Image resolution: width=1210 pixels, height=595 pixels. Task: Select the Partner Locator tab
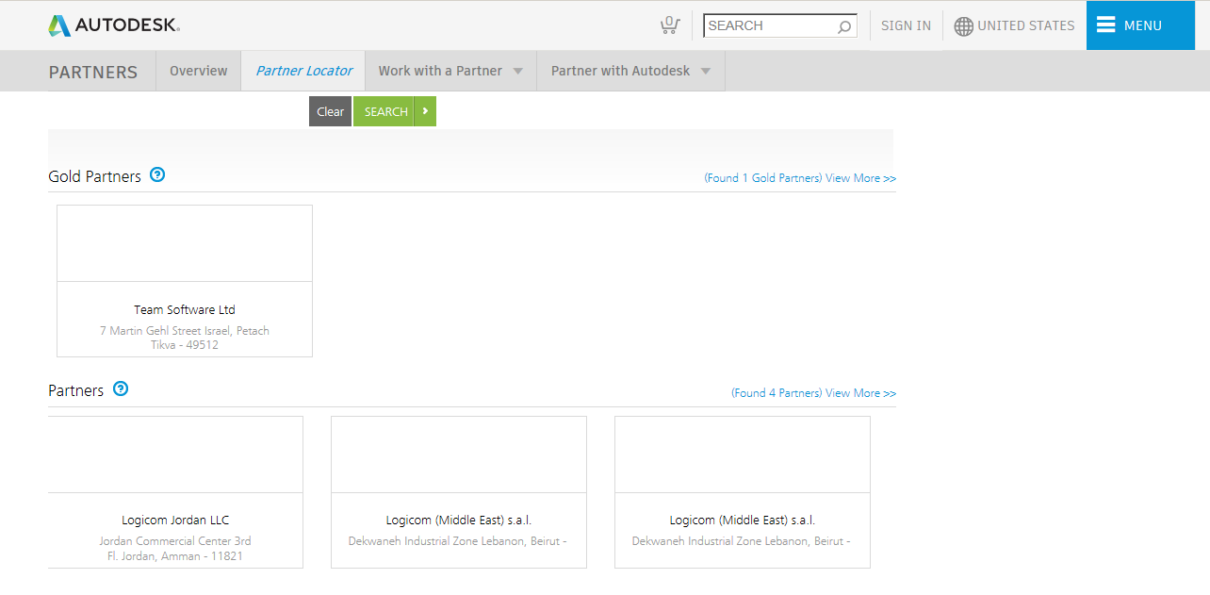(x=303, y=71)
